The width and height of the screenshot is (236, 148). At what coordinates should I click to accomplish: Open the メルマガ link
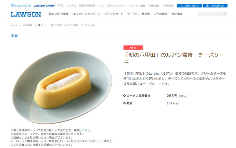(x=71, y=6)
